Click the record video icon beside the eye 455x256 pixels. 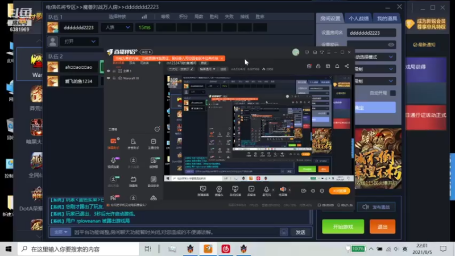click(304, 191)
